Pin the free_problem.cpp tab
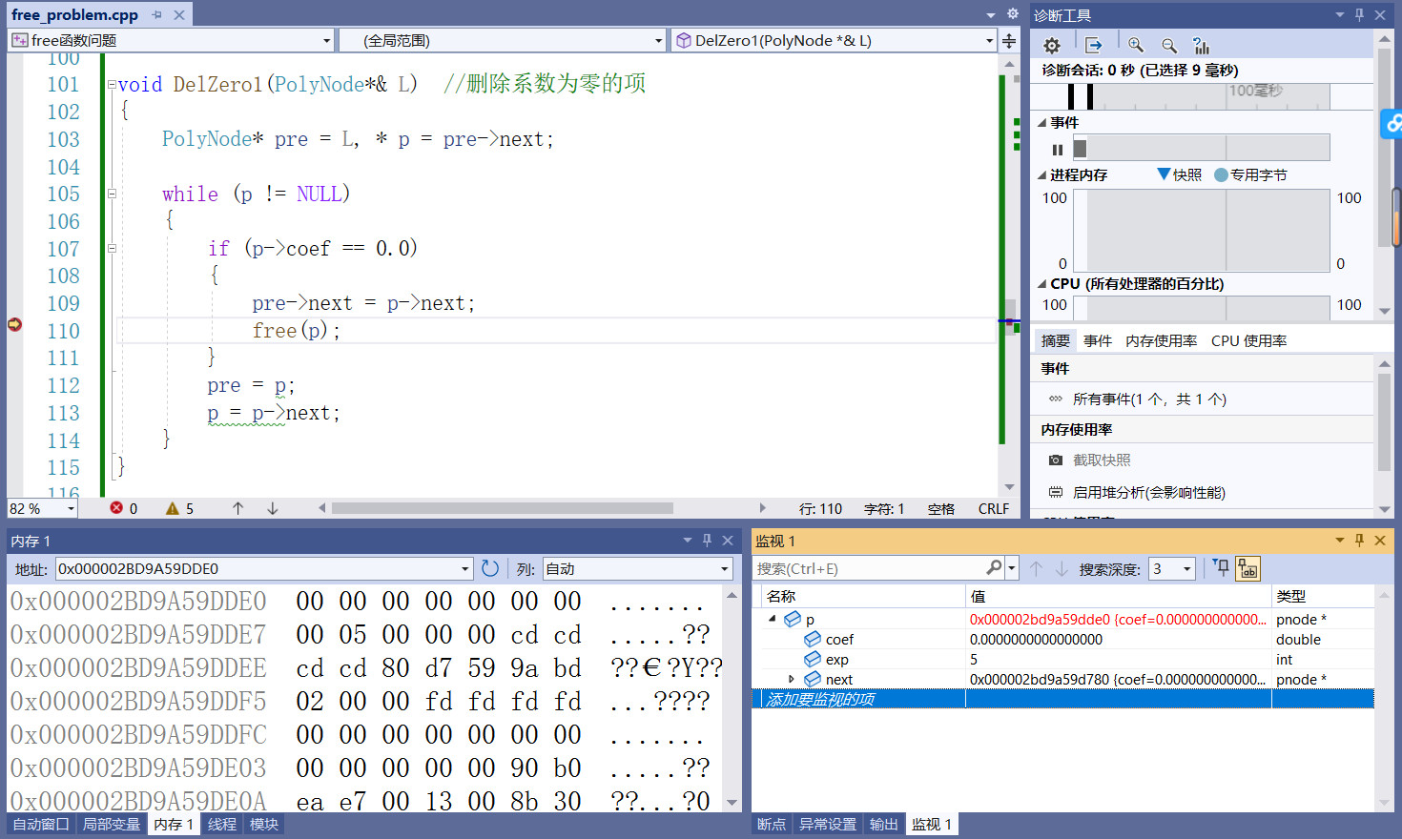Viewport: 1402px width, 839px height. click(x=156, y=15)
